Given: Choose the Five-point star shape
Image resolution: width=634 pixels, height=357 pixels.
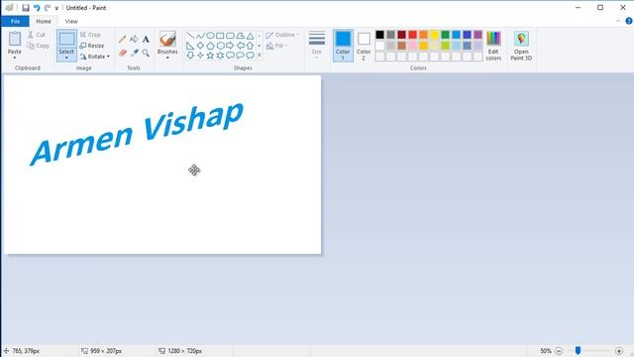Looking at the screenshot, I should click(x=210, y=56).
